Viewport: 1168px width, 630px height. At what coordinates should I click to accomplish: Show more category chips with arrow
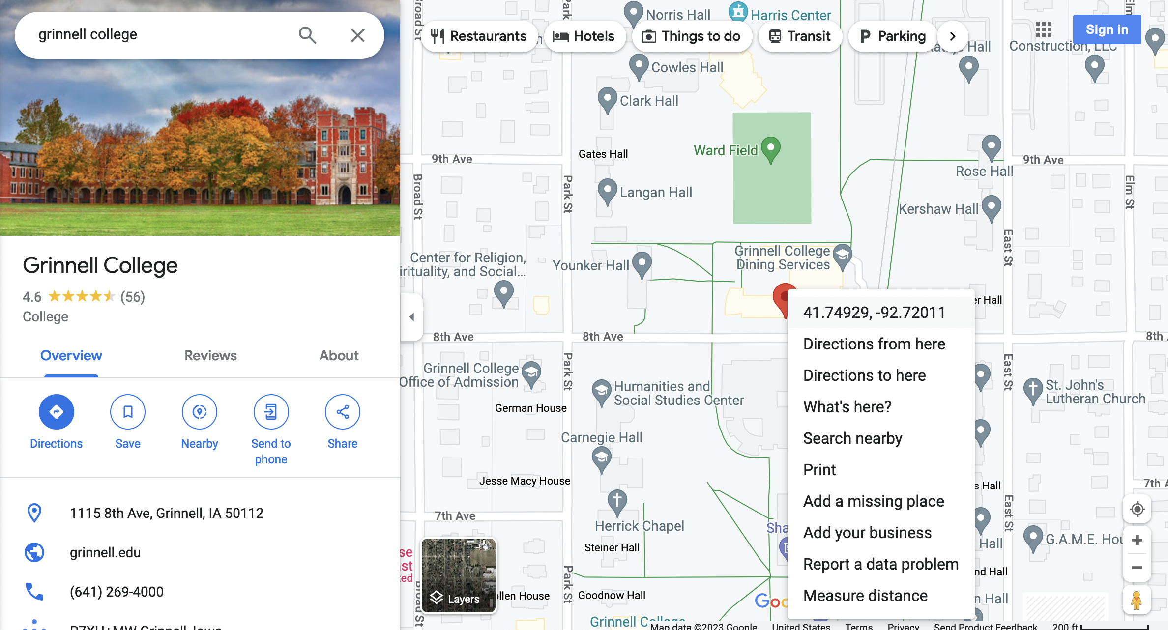(953, 36)
